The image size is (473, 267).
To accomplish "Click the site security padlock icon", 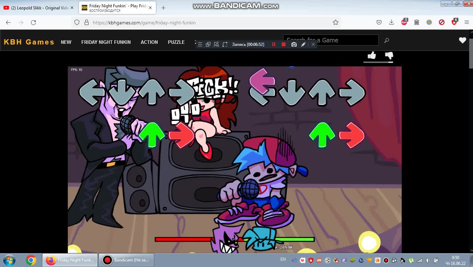I will 87,22.
